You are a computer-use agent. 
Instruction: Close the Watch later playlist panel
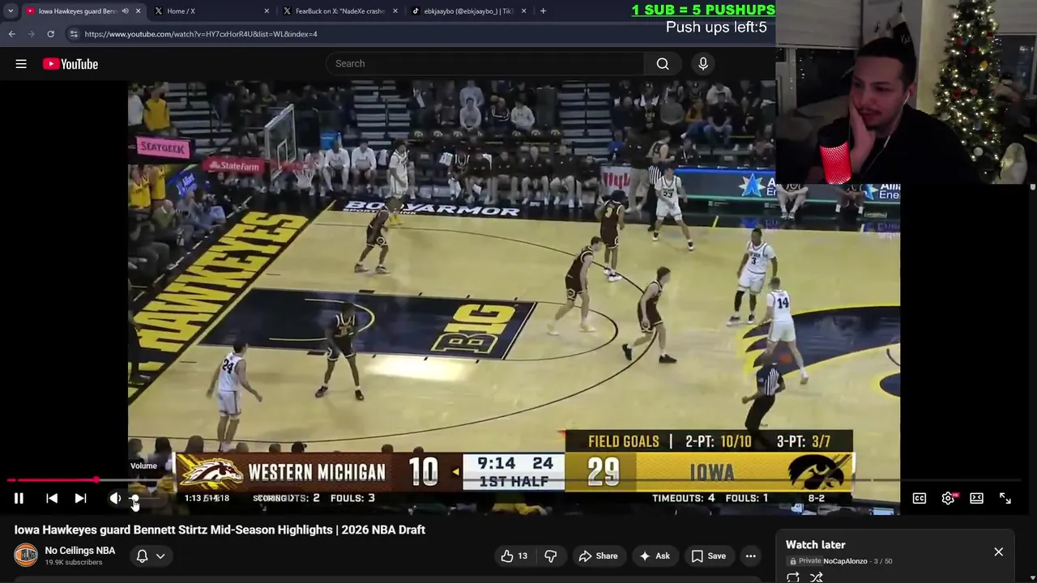point(998,551)
